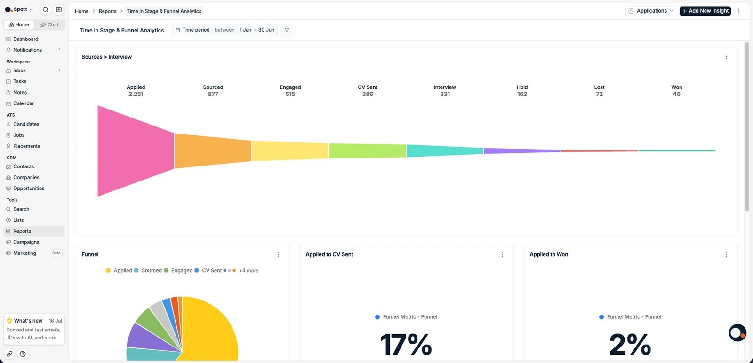Click the Campaigns megaphone icon
Viewport: 753px width, 363px height.
8,242
